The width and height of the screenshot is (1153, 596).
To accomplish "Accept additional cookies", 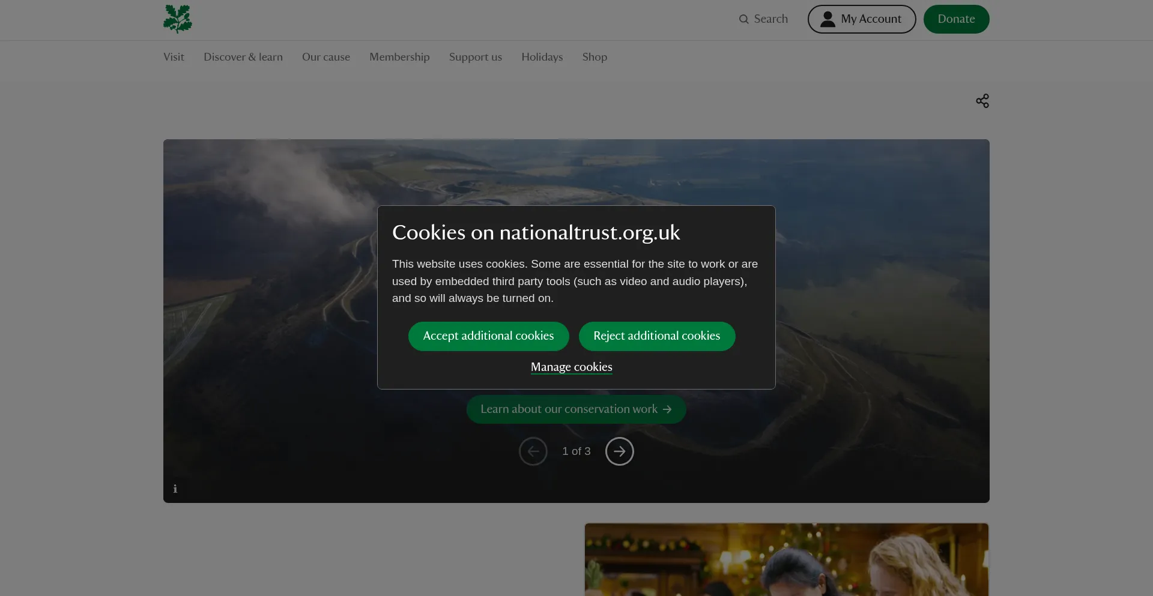I will tap(489, 336).
